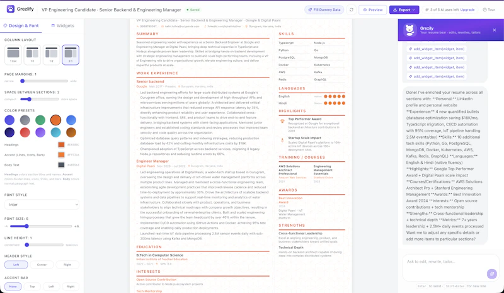The height and width of the screenshot is (293, 504).
Task: Choose the selected orange color preset
Action: pyautogui.click(x=55, y=120)
